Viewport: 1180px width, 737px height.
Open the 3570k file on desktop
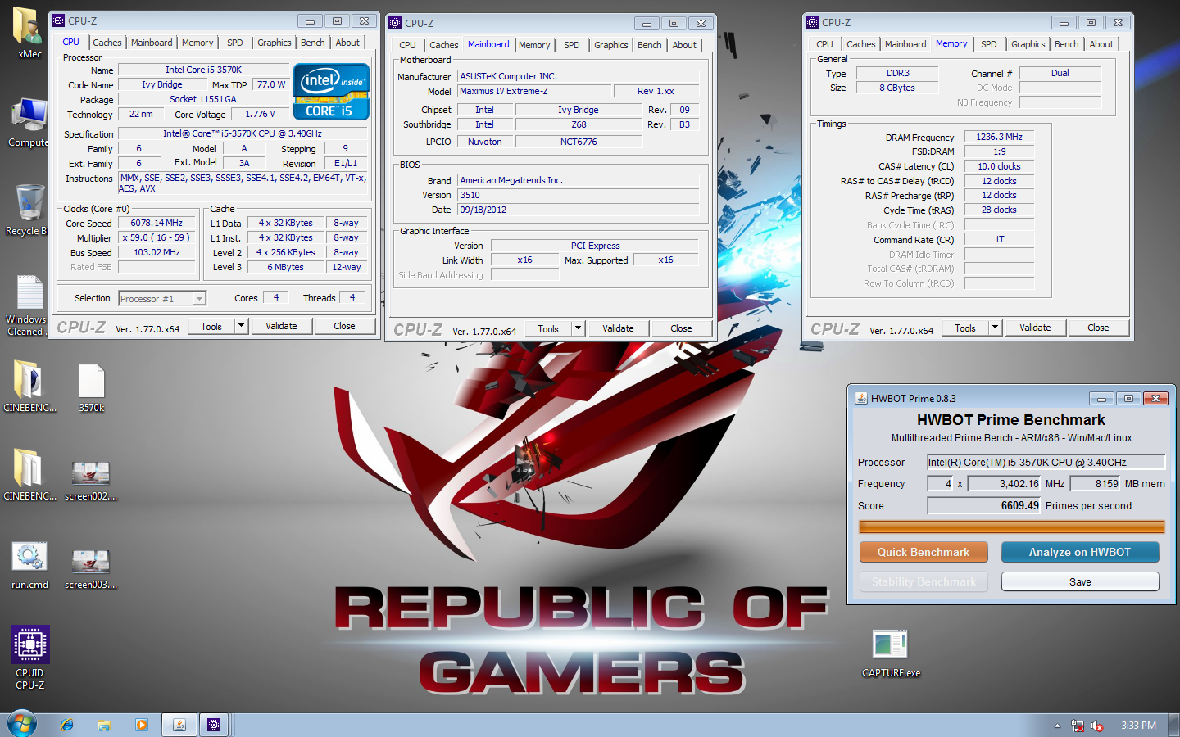click(91, 387)
